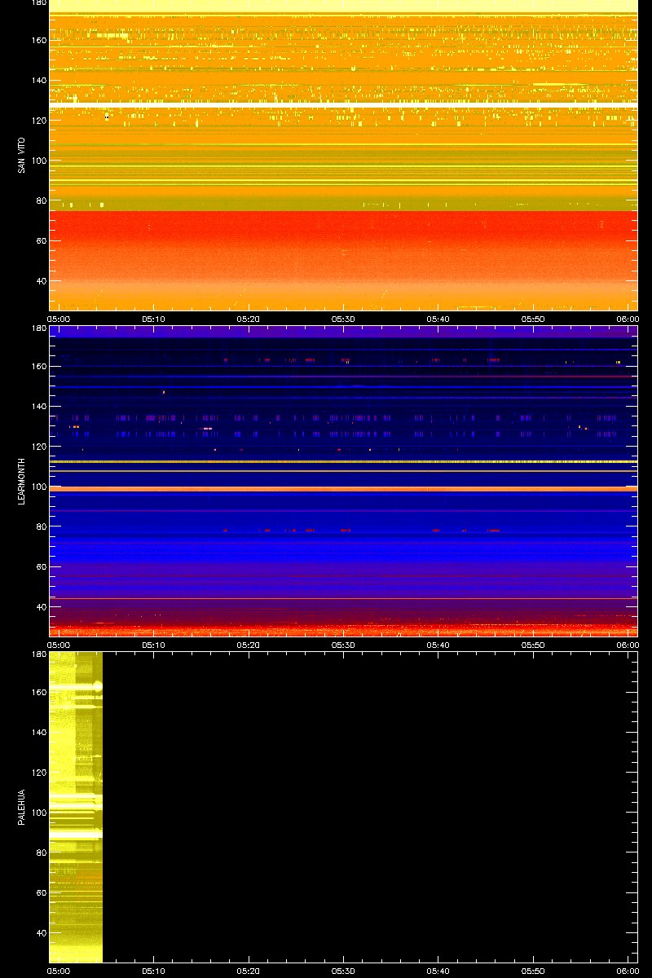Screen dimensions: 652x978
Task: Select the 40 frequency label on Learmonth axis
Action: (x=40, y=607)
